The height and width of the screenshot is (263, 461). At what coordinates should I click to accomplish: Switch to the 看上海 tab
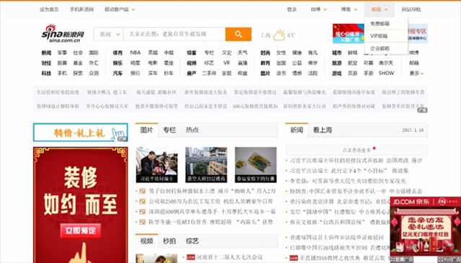pyautogui.click(x=322, y=130)
